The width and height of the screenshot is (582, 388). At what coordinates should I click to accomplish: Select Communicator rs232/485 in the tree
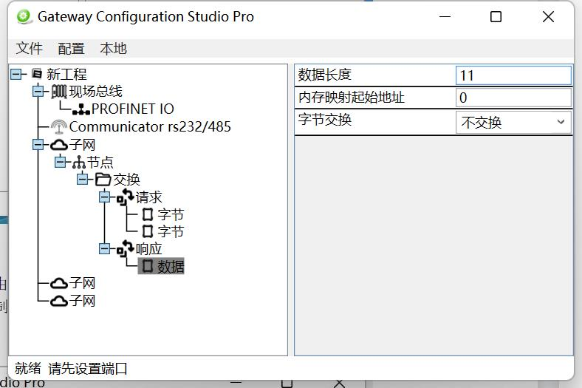150,127
